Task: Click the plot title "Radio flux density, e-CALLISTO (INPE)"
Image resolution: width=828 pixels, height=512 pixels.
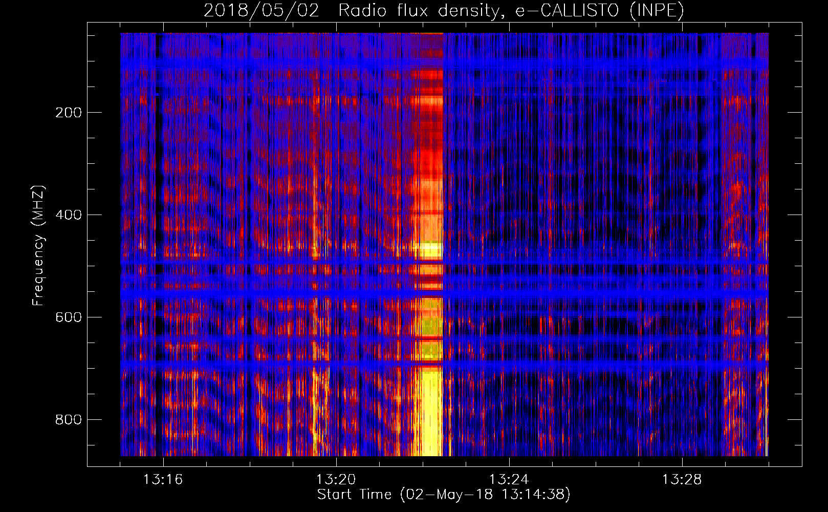Action: (511, 11)
